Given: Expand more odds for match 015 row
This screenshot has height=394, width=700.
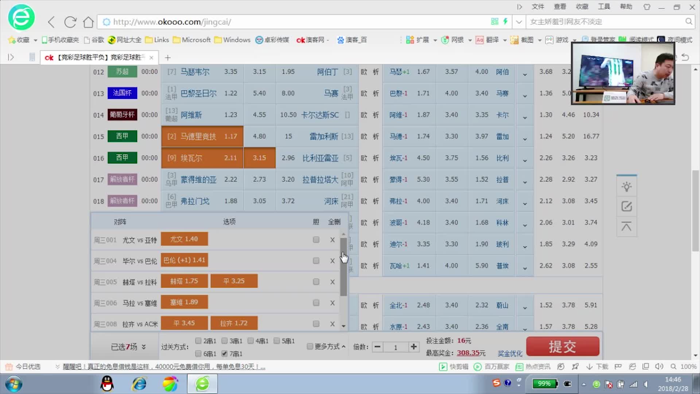Looking at the screenshot, I should point(525,139).
